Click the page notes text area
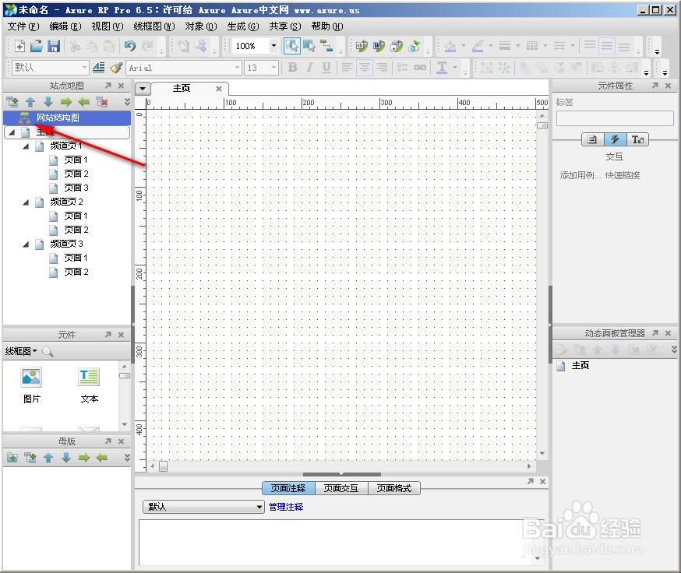 tap(337, 543)
